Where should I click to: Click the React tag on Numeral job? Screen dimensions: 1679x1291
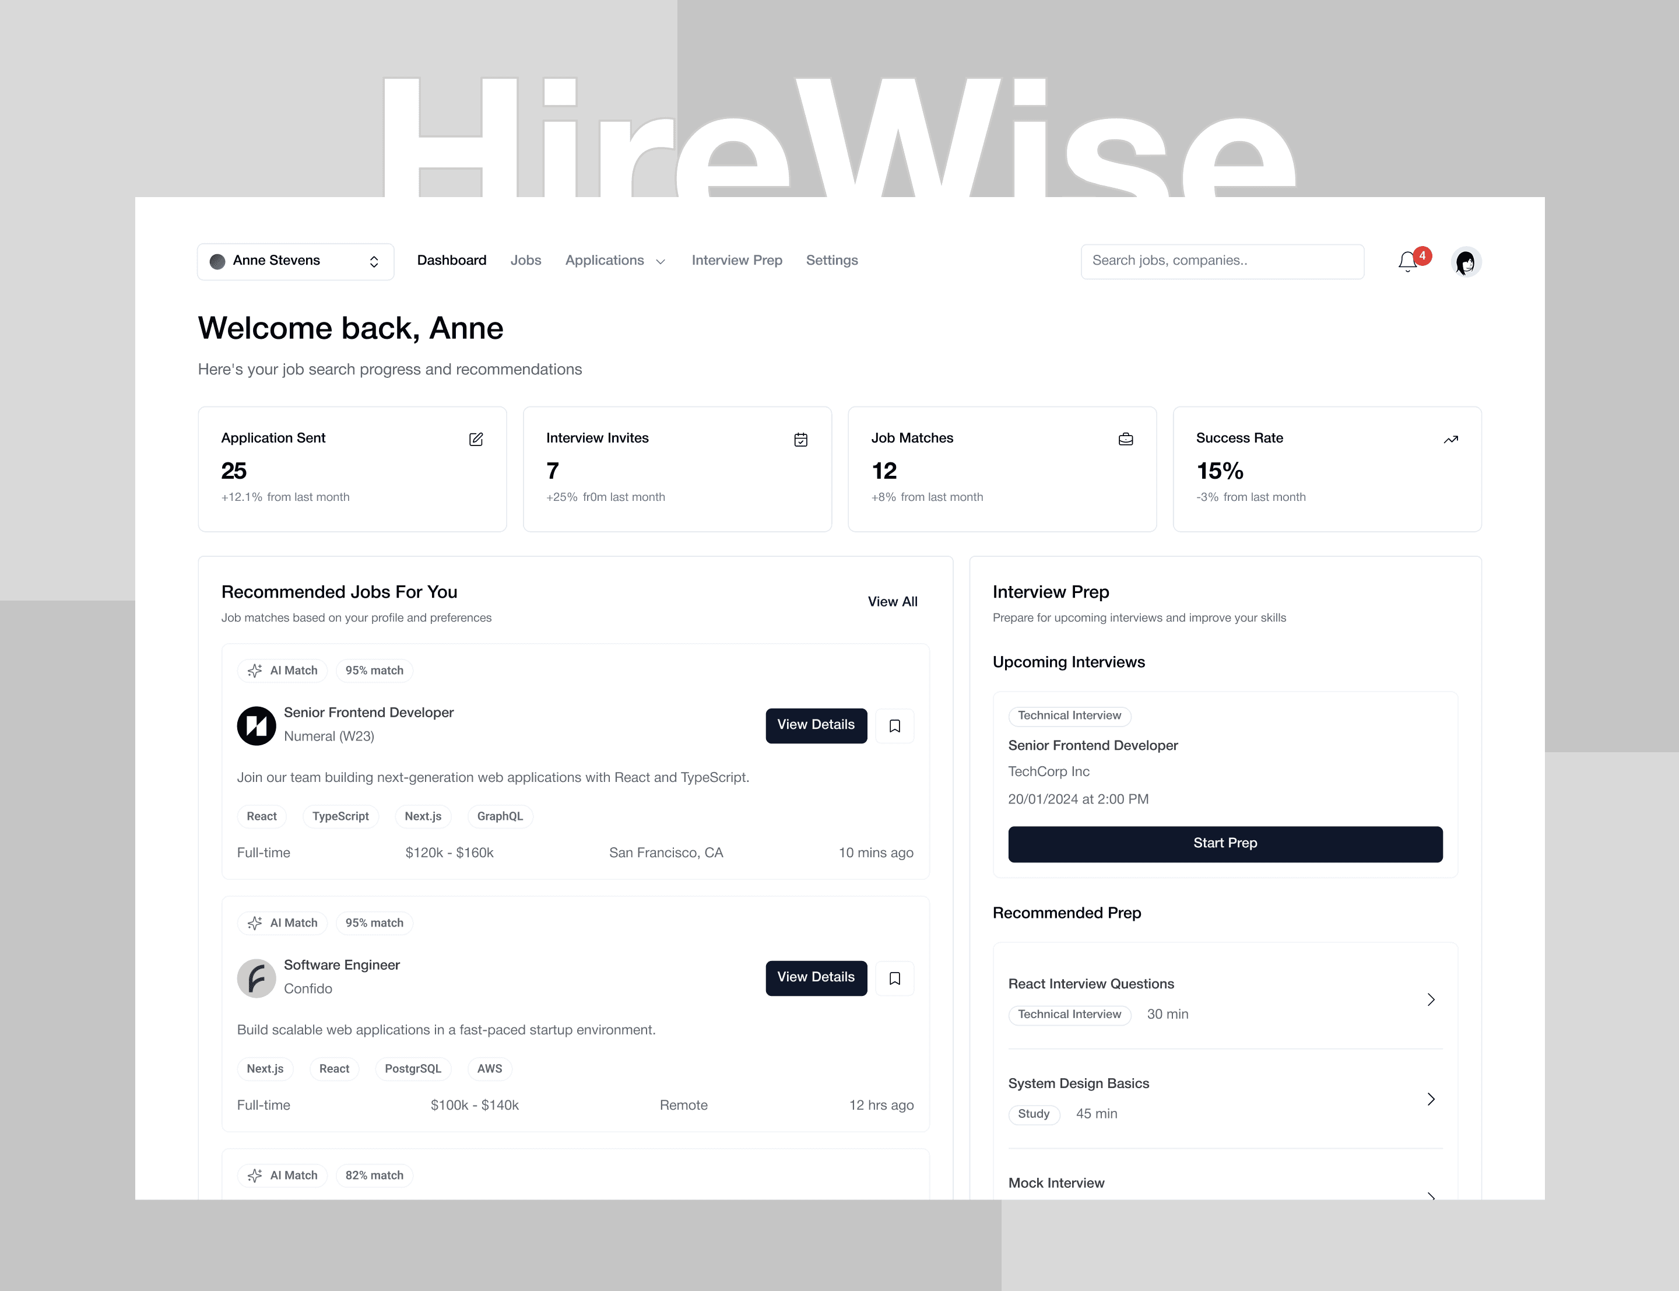(262, 816)
